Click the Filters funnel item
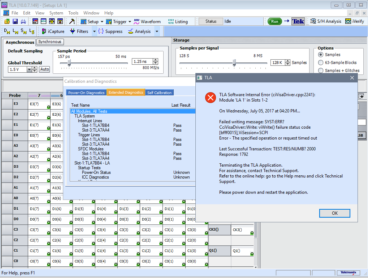Screen dimensions: 368x278 click(x=79, y=31)
